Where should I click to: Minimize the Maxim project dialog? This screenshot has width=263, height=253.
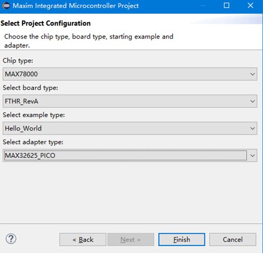[203, 6]
